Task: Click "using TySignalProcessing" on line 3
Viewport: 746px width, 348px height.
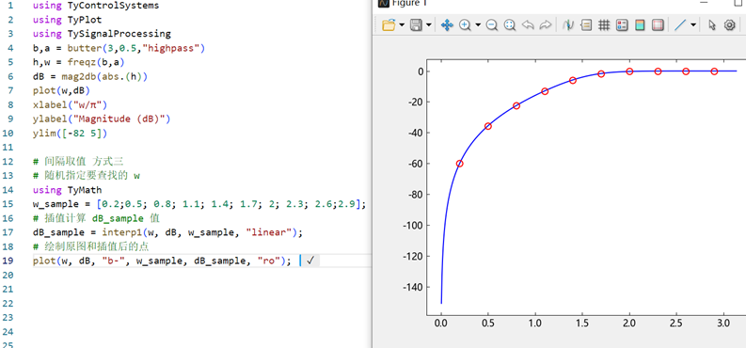Action: pyautogui.click(x=102, y=34)
